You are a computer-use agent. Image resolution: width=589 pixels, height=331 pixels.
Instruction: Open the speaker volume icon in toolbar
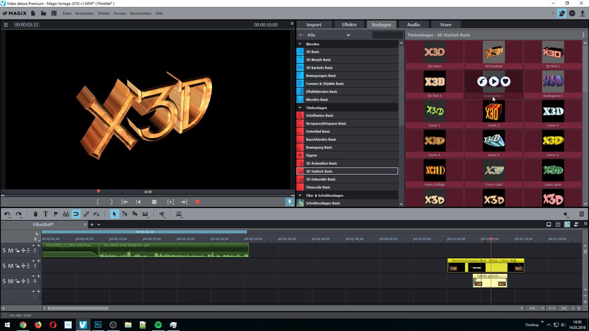[566, 214]
